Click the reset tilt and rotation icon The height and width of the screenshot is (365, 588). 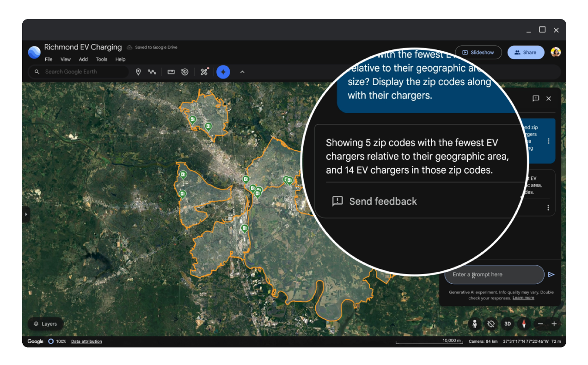pyautogui.click(x=491, y=324)
